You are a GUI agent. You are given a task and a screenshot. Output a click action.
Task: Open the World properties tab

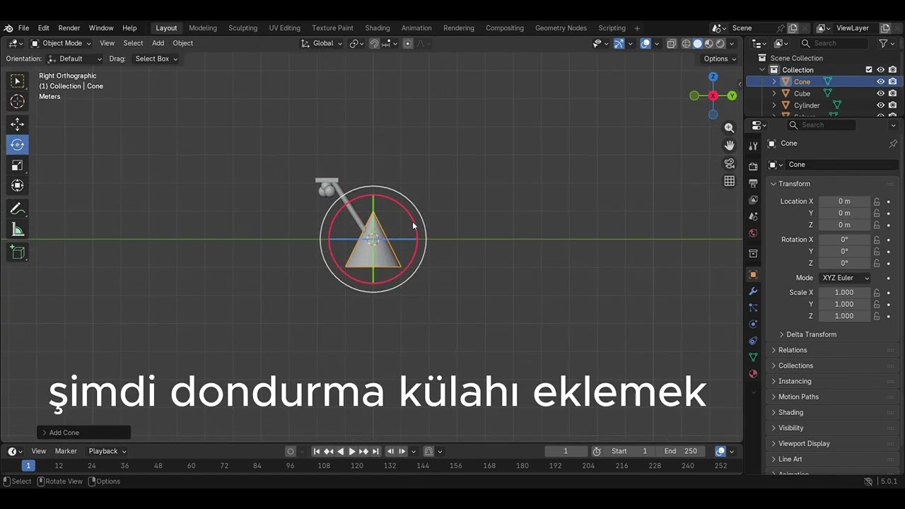click(x=753, y=233)
